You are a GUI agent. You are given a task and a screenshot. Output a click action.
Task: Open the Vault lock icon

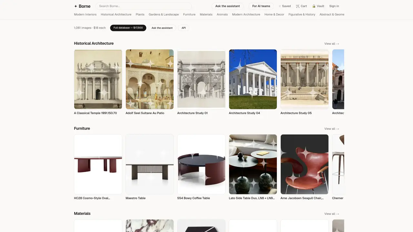(x=314, y=6)
